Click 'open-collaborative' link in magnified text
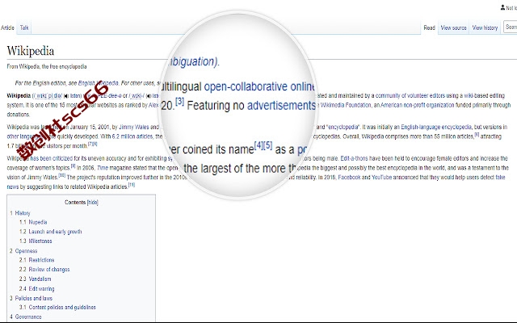 pyautogui.click(x=246, y=86)
